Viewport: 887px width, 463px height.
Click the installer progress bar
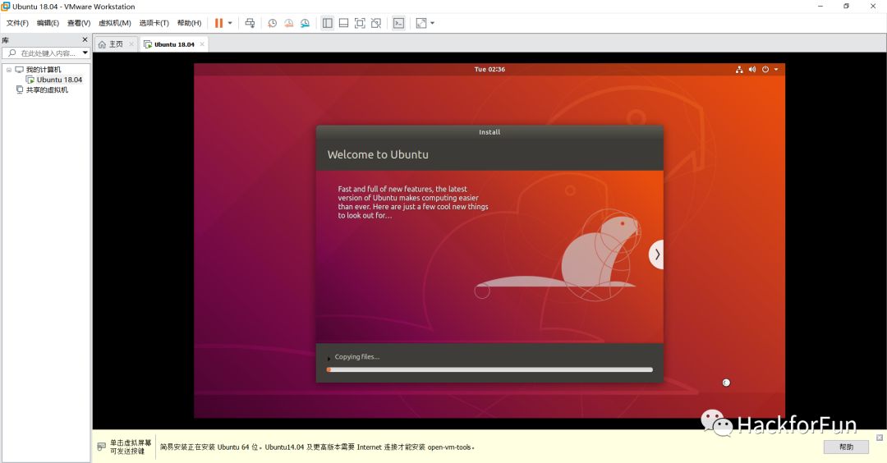pyautogui.click(x=489, y=369)
